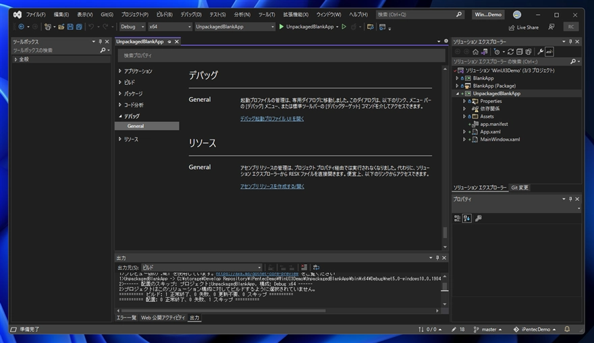Click the pencil pending changes count 18
594x343 pixels.
tap(458, 330)
